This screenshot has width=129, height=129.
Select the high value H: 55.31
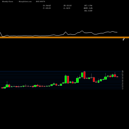[68, 6]
